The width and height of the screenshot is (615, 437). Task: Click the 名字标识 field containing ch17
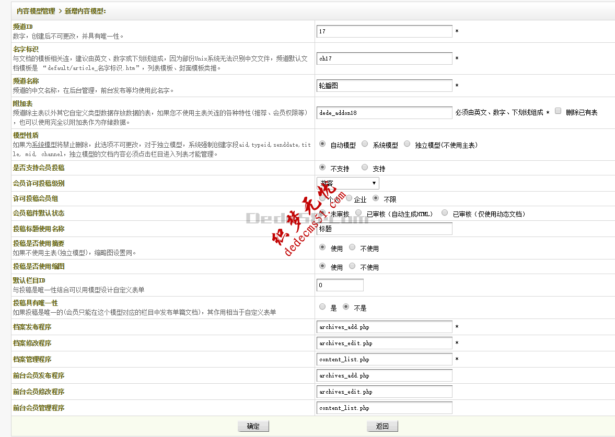pos(384,58)
